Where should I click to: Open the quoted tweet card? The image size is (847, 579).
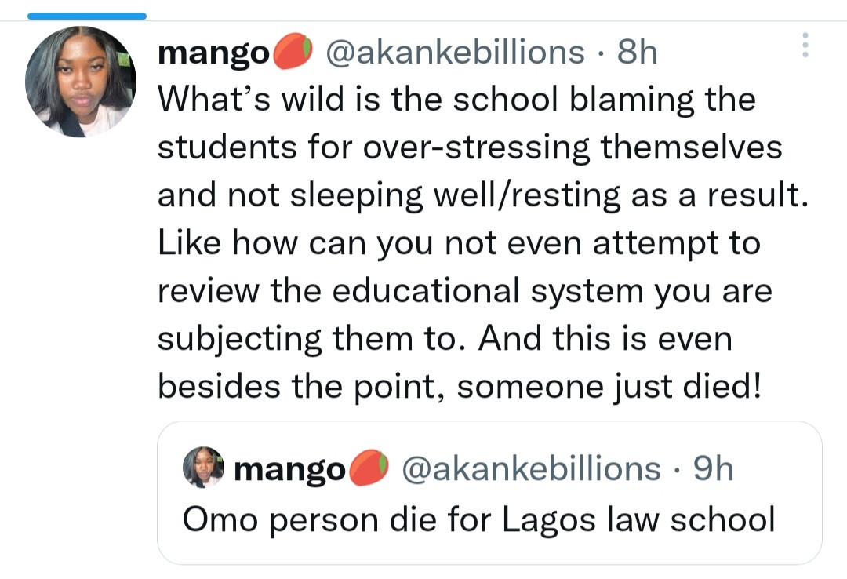click(489, 493)
